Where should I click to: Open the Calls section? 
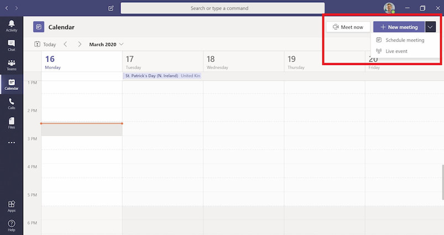[x=11, y=104]
